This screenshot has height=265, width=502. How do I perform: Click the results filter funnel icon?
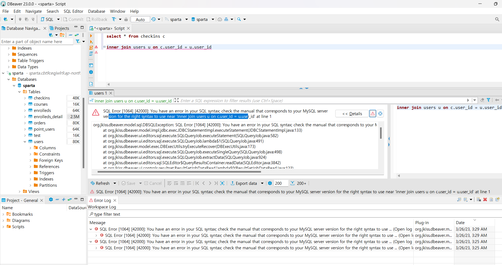click(x=488, y=100)
